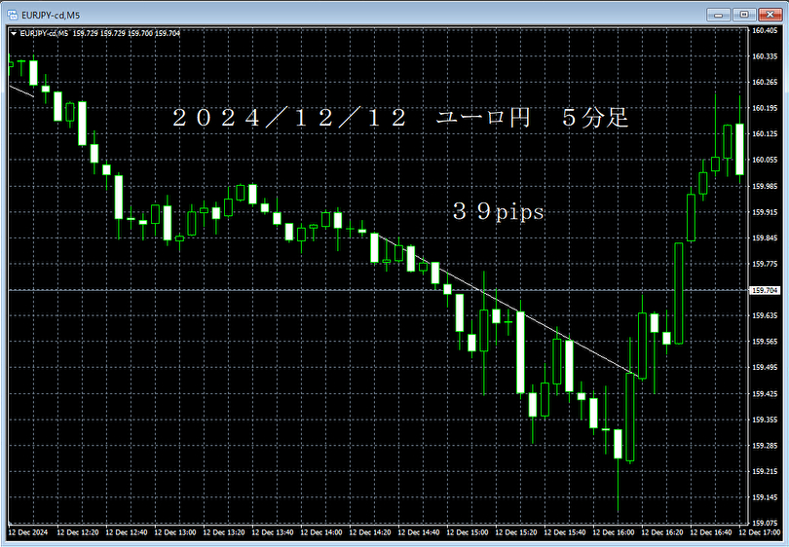This screenshot has width=789, height=547.
Task: Click the 159.915 price scale value
Action: click(765, 212)
